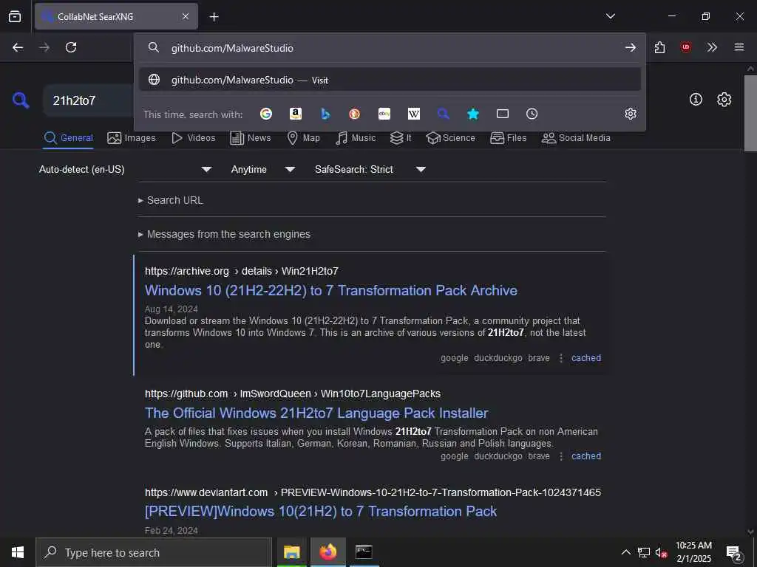Open the notification center icon
Image resolution: width=757 pixels, height=567 pixels.
(x=734, y=552)
